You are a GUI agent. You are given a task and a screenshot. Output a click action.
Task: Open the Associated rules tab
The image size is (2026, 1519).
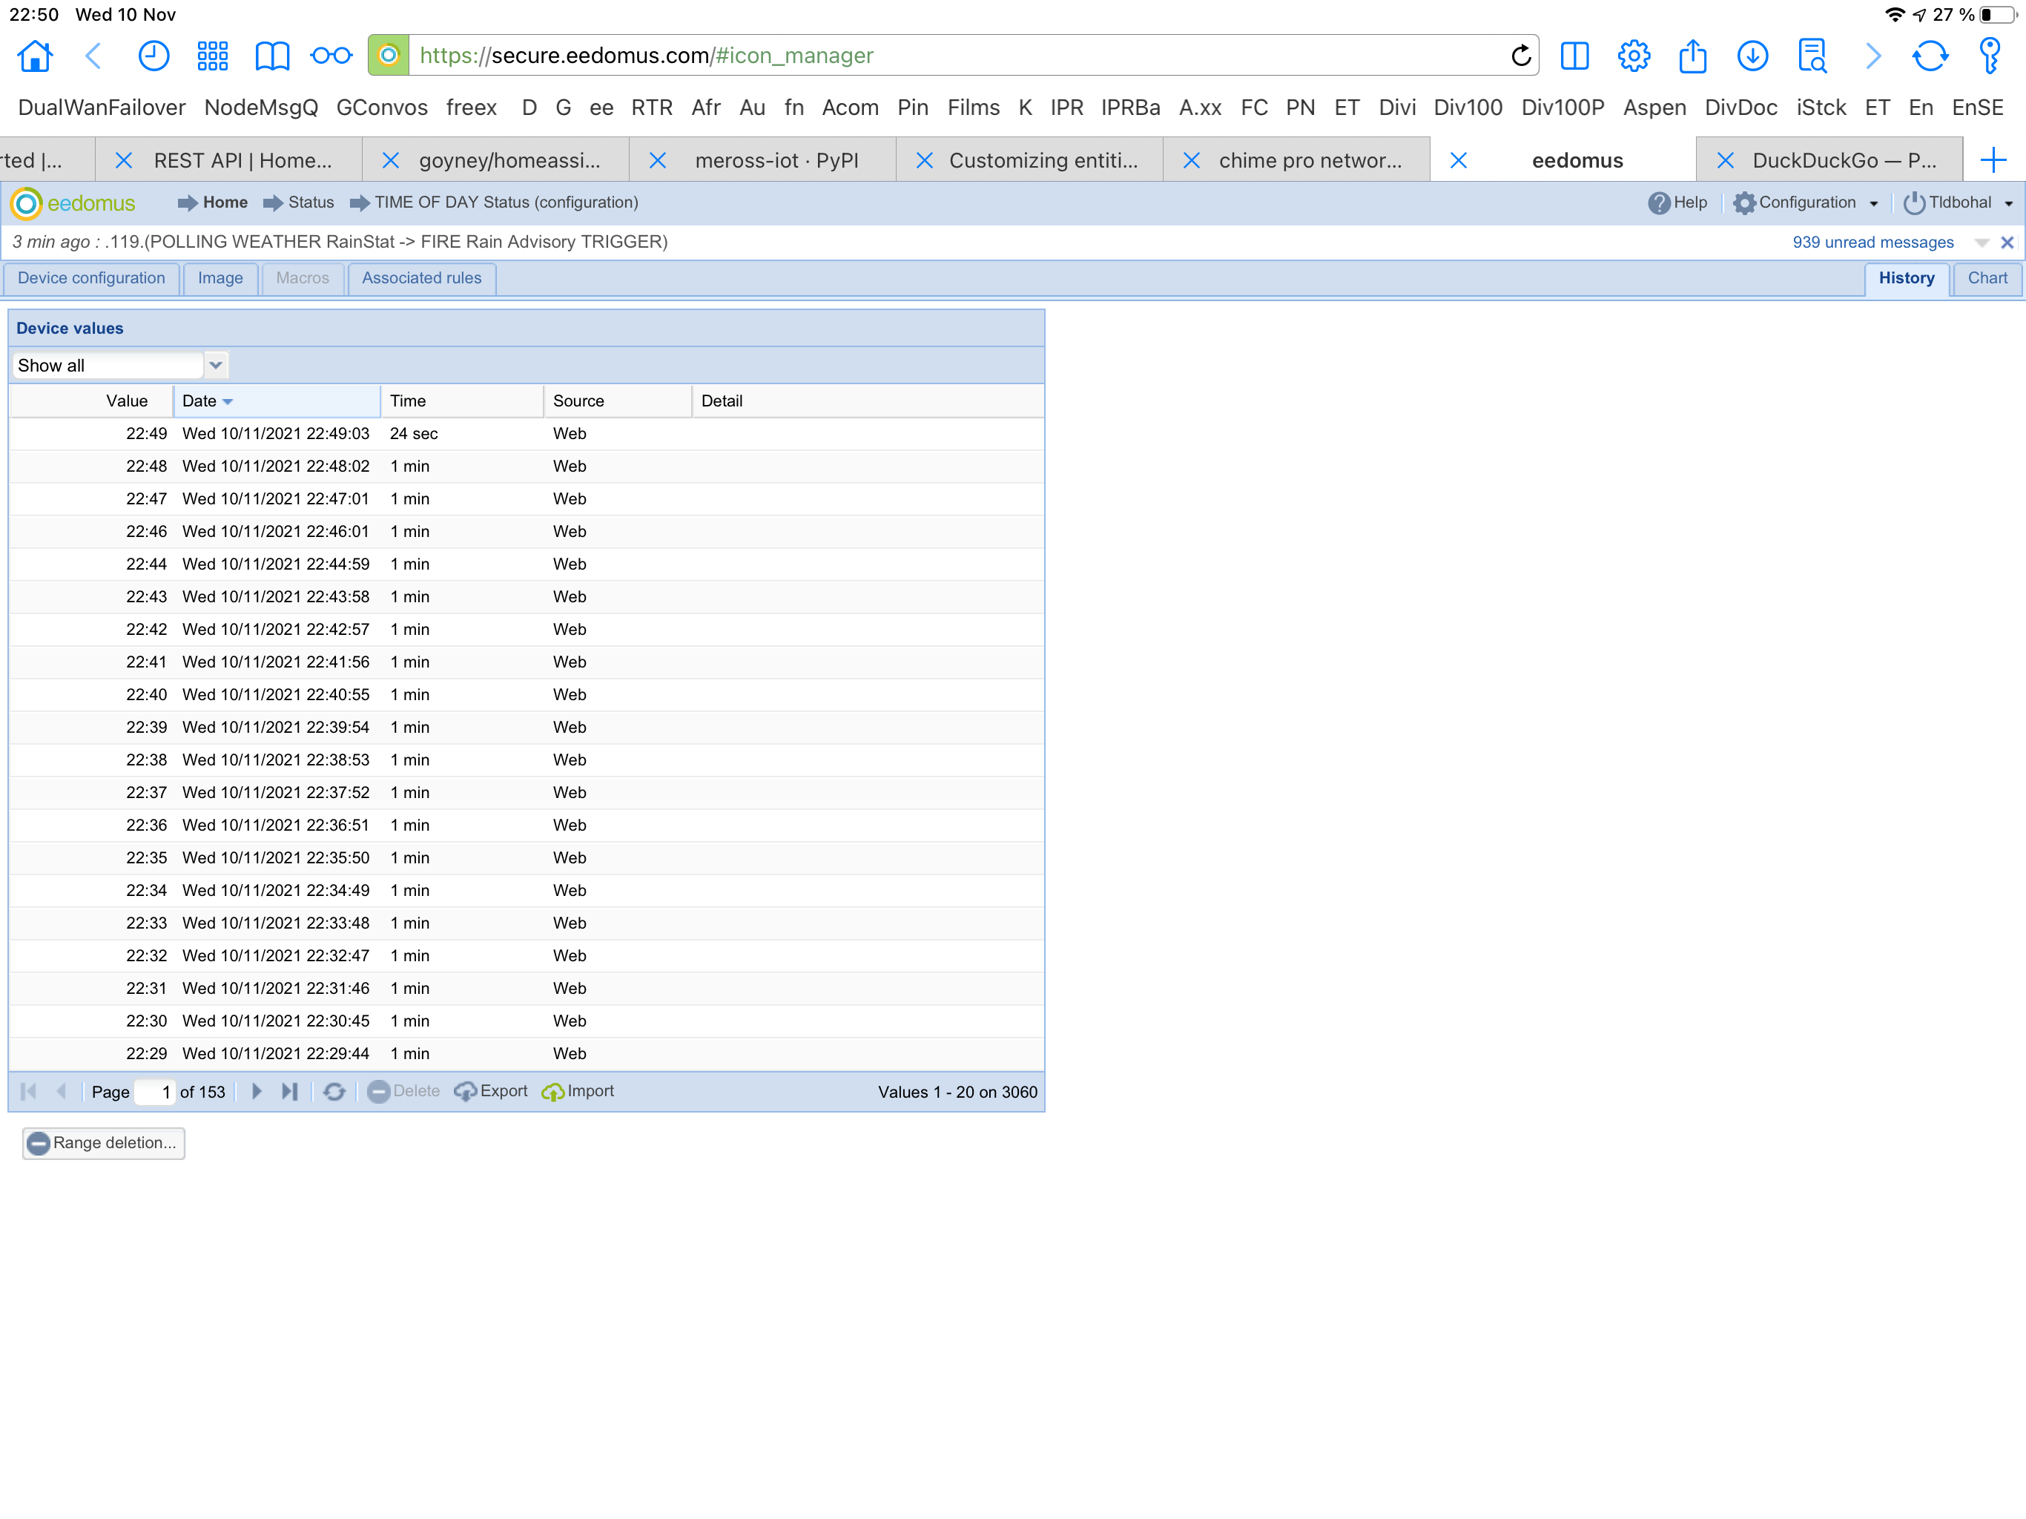[x=421, y=277]
